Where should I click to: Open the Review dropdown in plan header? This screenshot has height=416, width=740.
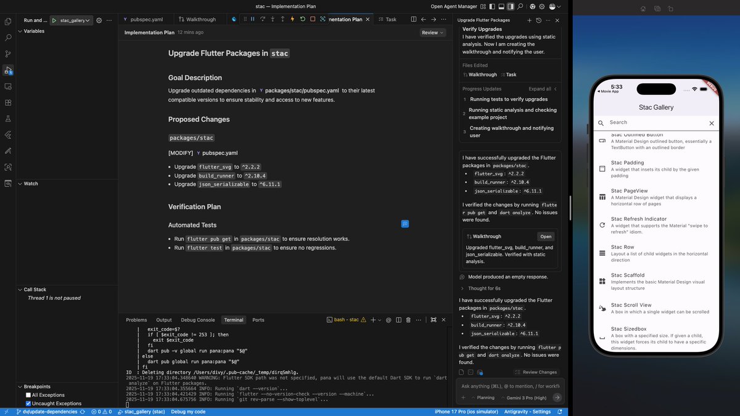[x=433, y=33]
